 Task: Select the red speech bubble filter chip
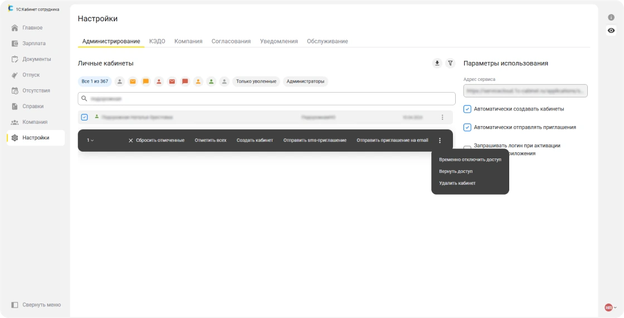tap(185, 81)
